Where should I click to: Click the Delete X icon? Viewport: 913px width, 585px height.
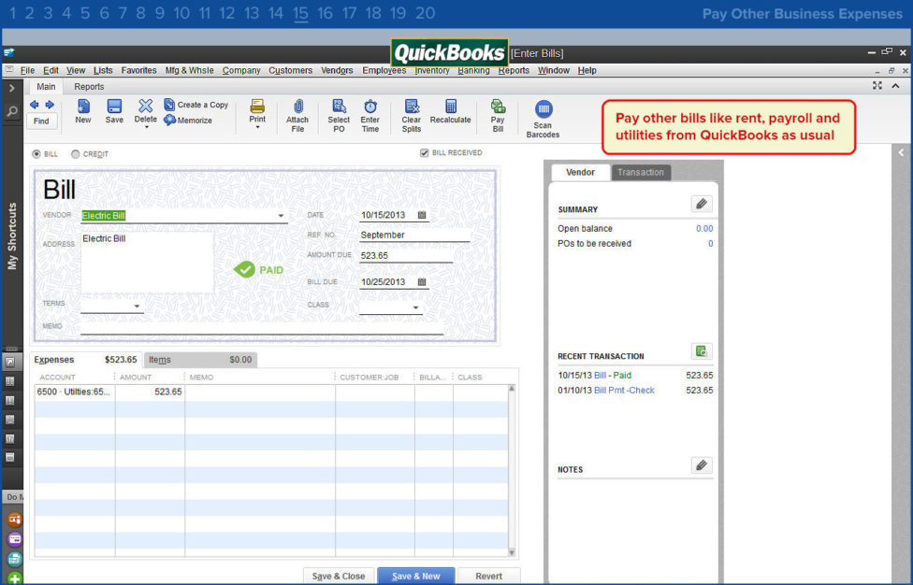(x=146, y=106)
